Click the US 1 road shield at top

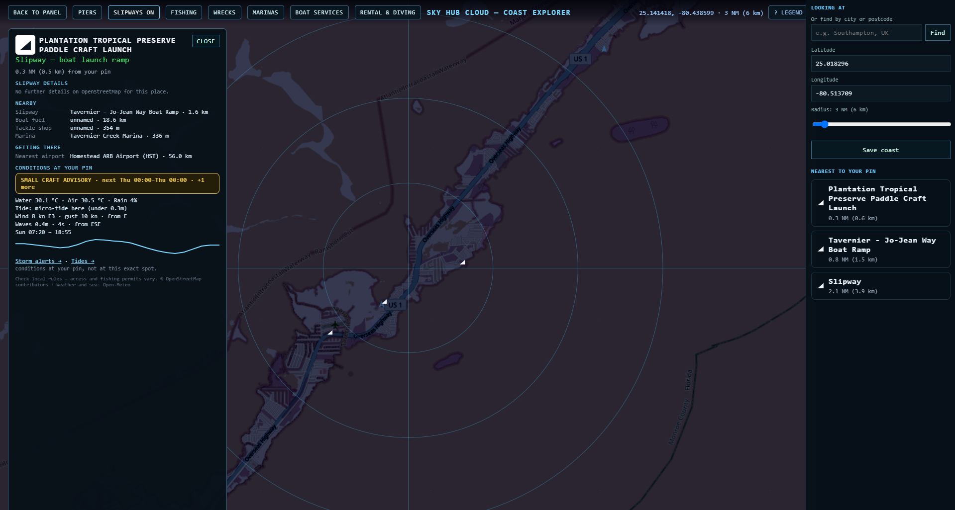[580, 59]
